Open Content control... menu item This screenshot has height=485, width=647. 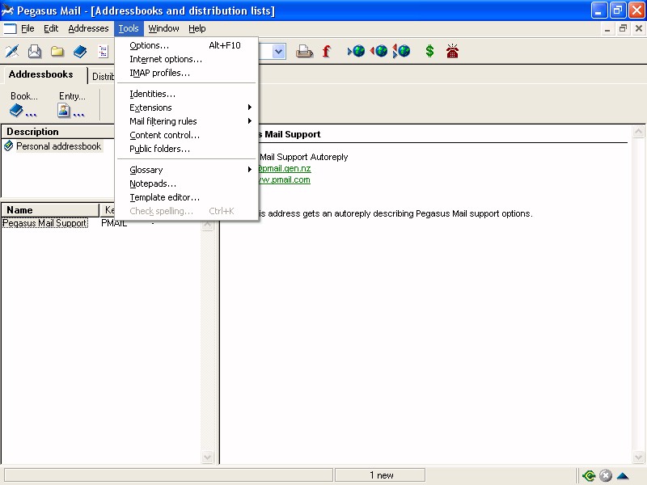pyautogui.click(x=187, y=135)
